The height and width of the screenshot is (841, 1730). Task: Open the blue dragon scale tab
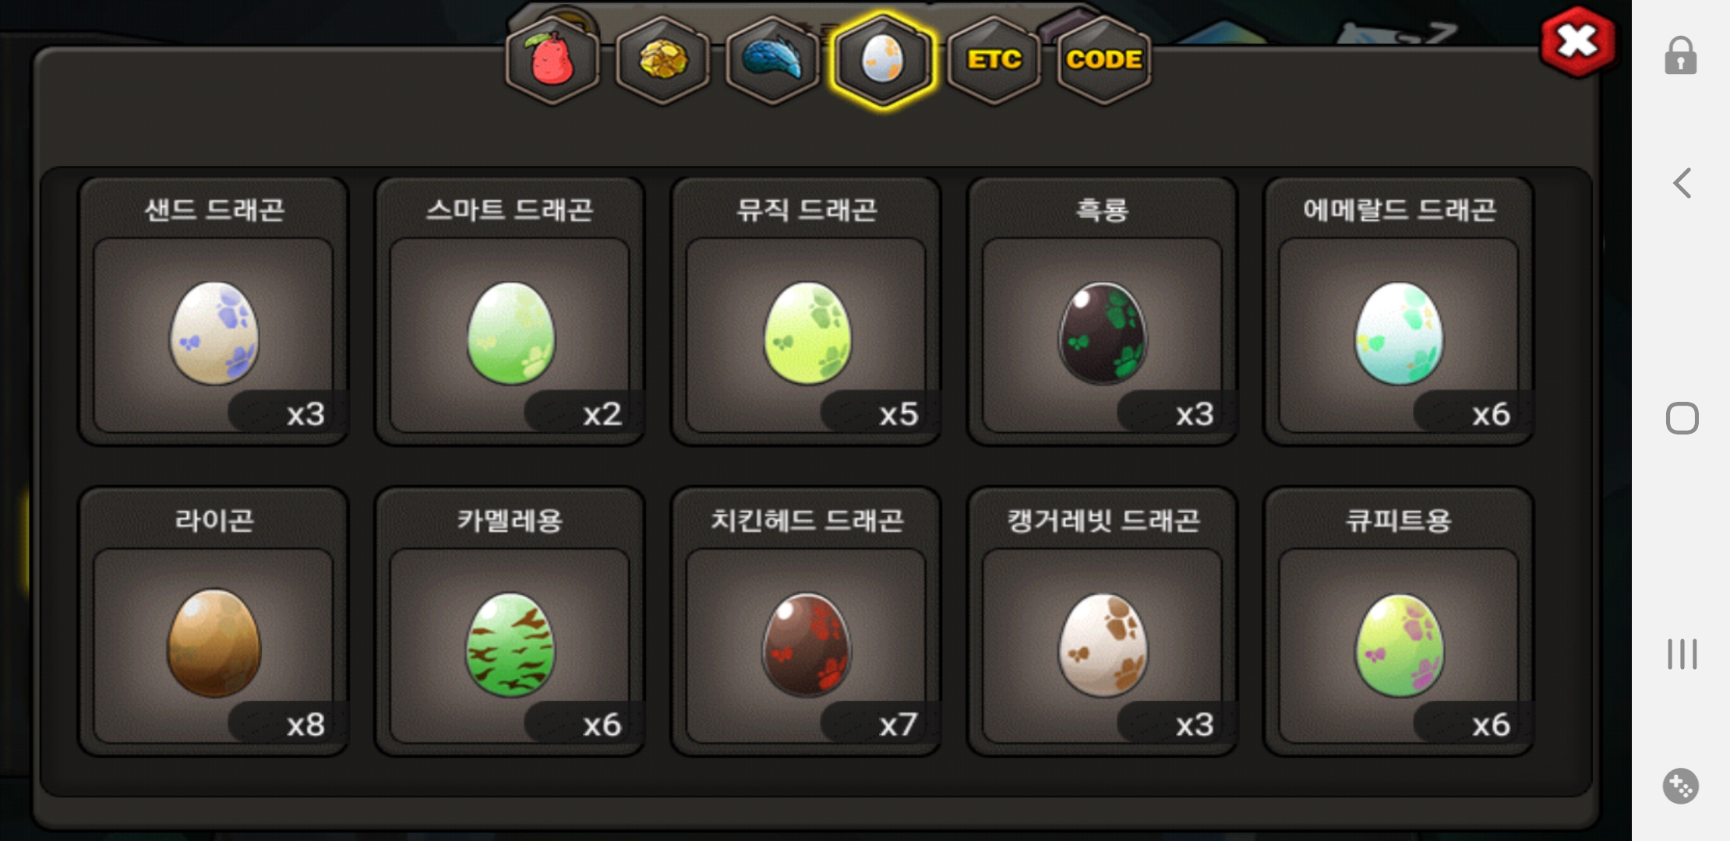[772, 60]
